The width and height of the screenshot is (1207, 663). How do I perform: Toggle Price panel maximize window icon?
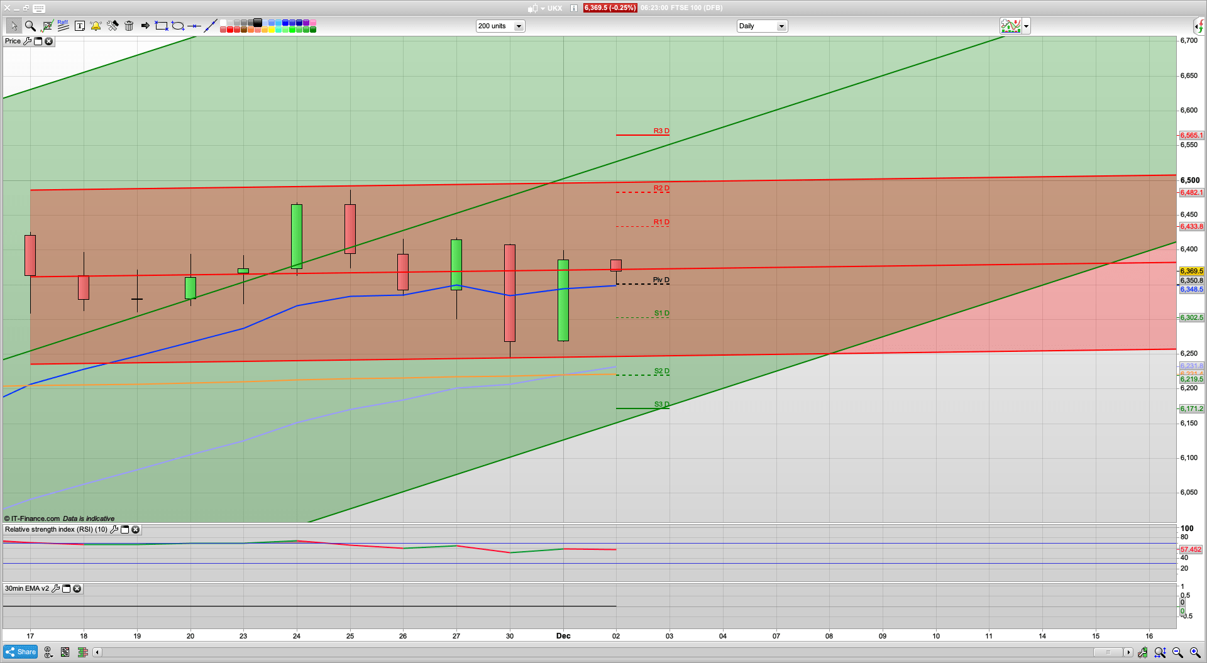pyautogui.click(x=38, y=41)
